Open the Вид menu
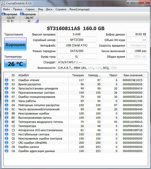151x169 pixels. [40, 9]
